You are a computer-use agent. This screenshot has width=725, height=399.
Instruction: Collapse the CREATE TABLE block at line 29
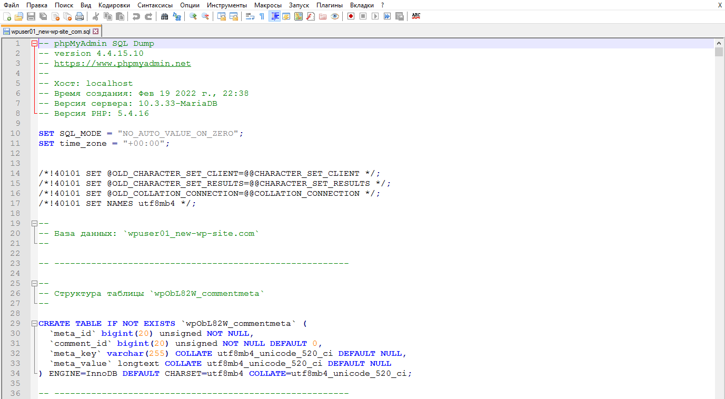(34, 324)
